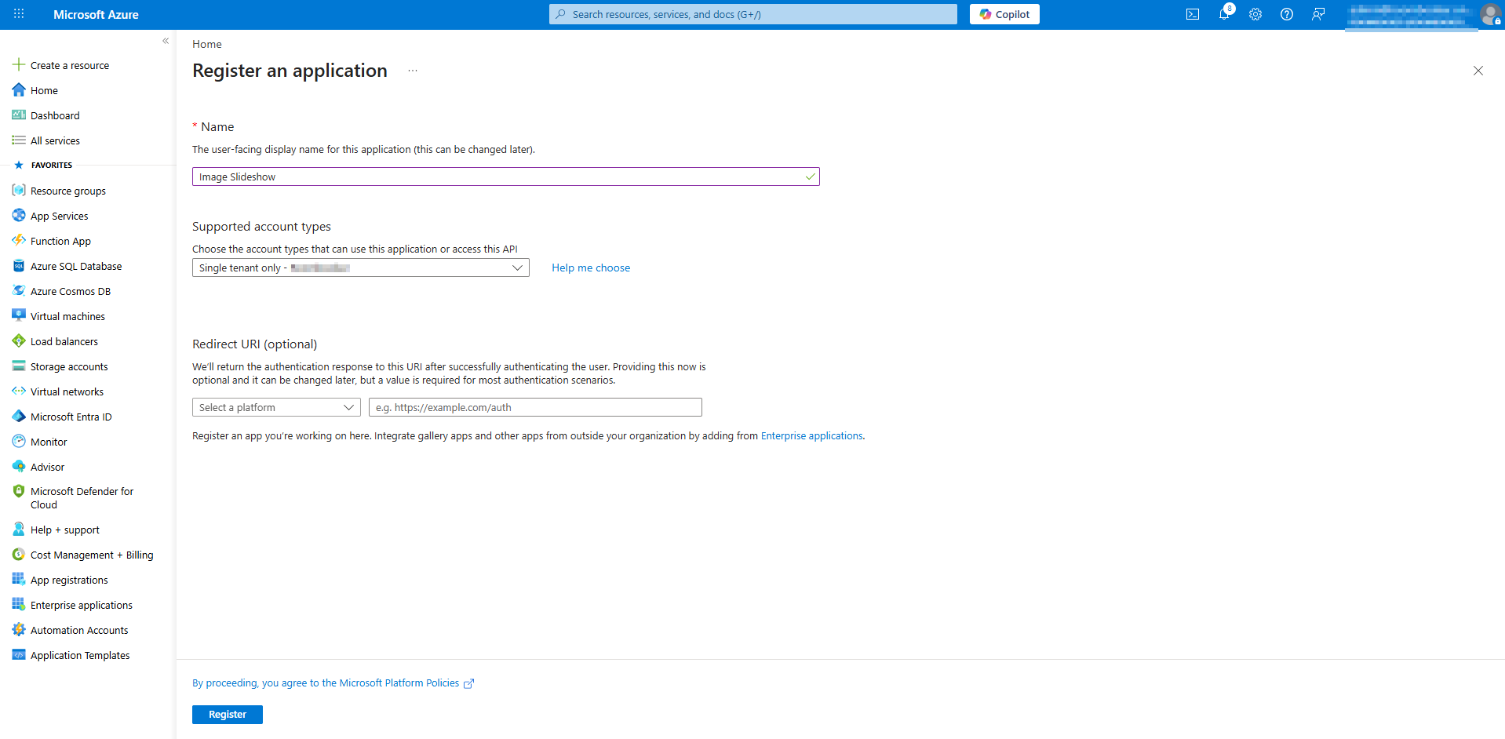Open Cloud Shell from top bar
The image size is (1505, 739).
(x=1192, y=14)
